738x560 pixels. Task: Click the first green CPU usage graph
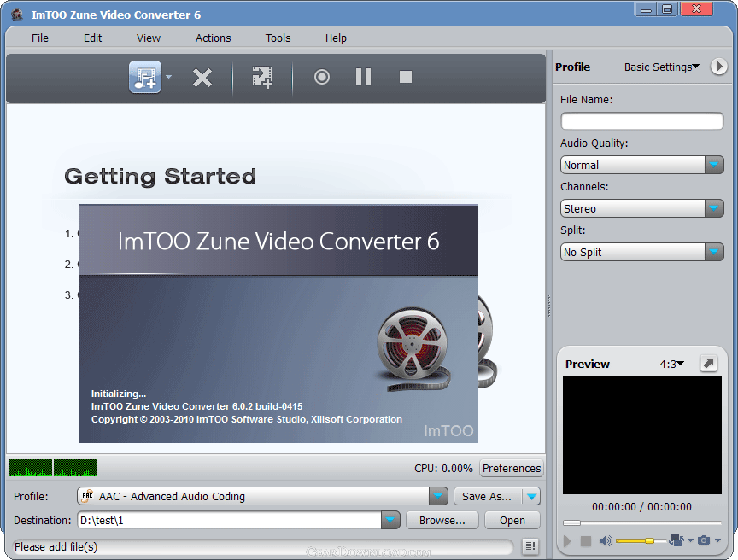pos(31,468)
